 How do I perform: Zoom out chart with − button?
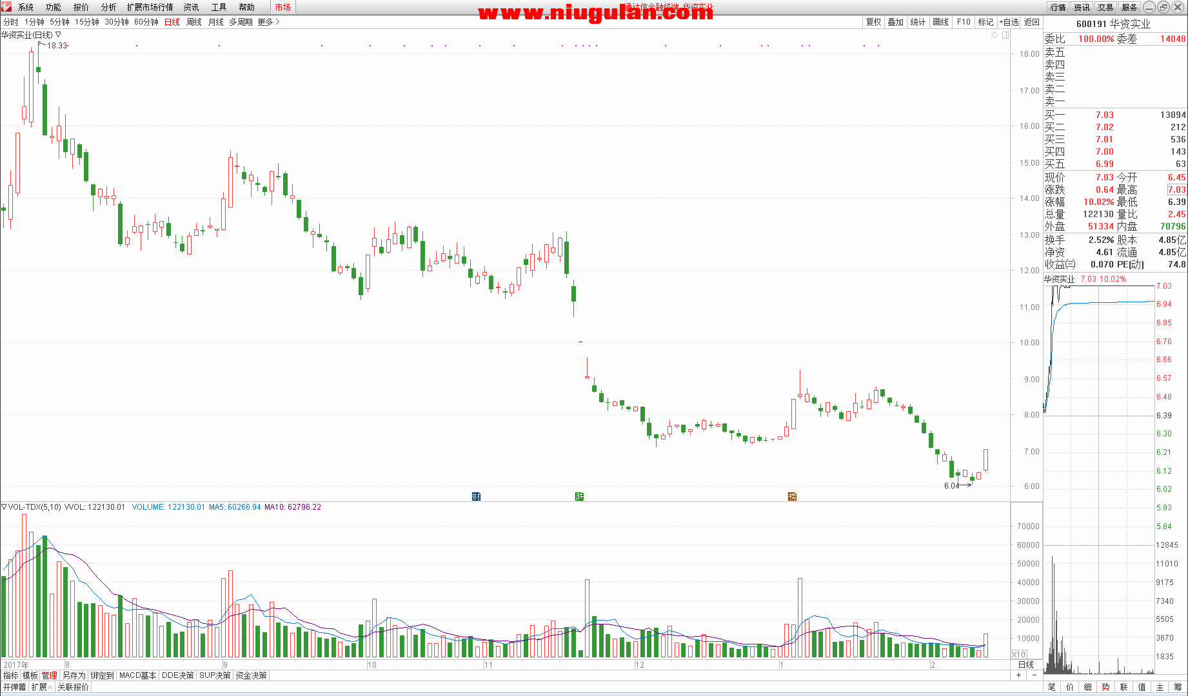[1034, 675]
